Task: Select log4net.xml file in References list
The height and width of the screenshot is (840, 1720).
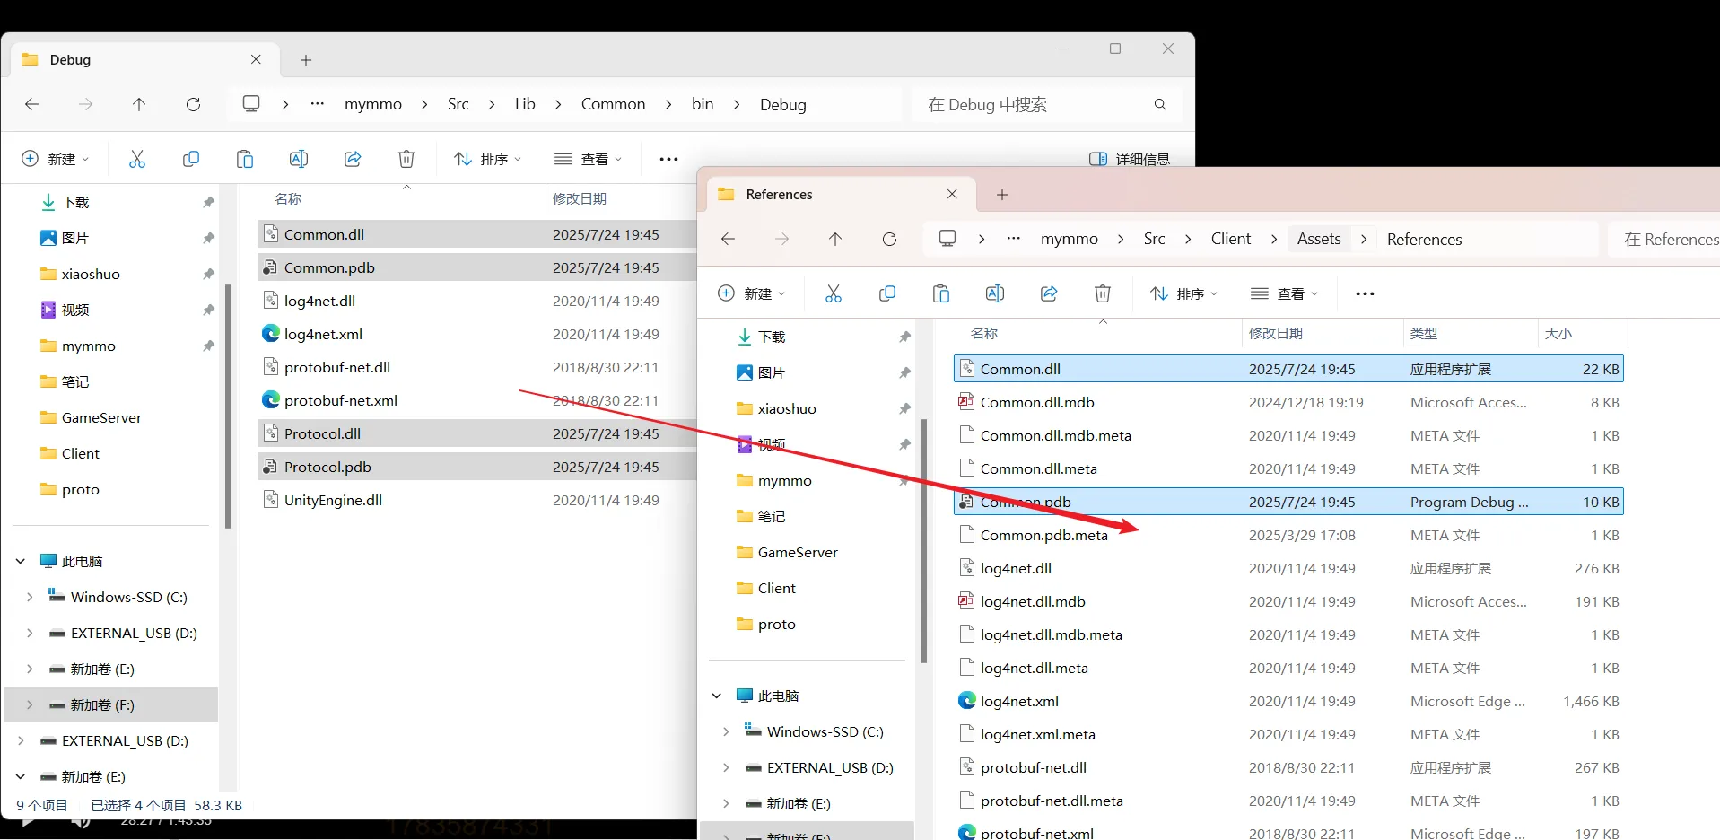Action: point(1019,701)
